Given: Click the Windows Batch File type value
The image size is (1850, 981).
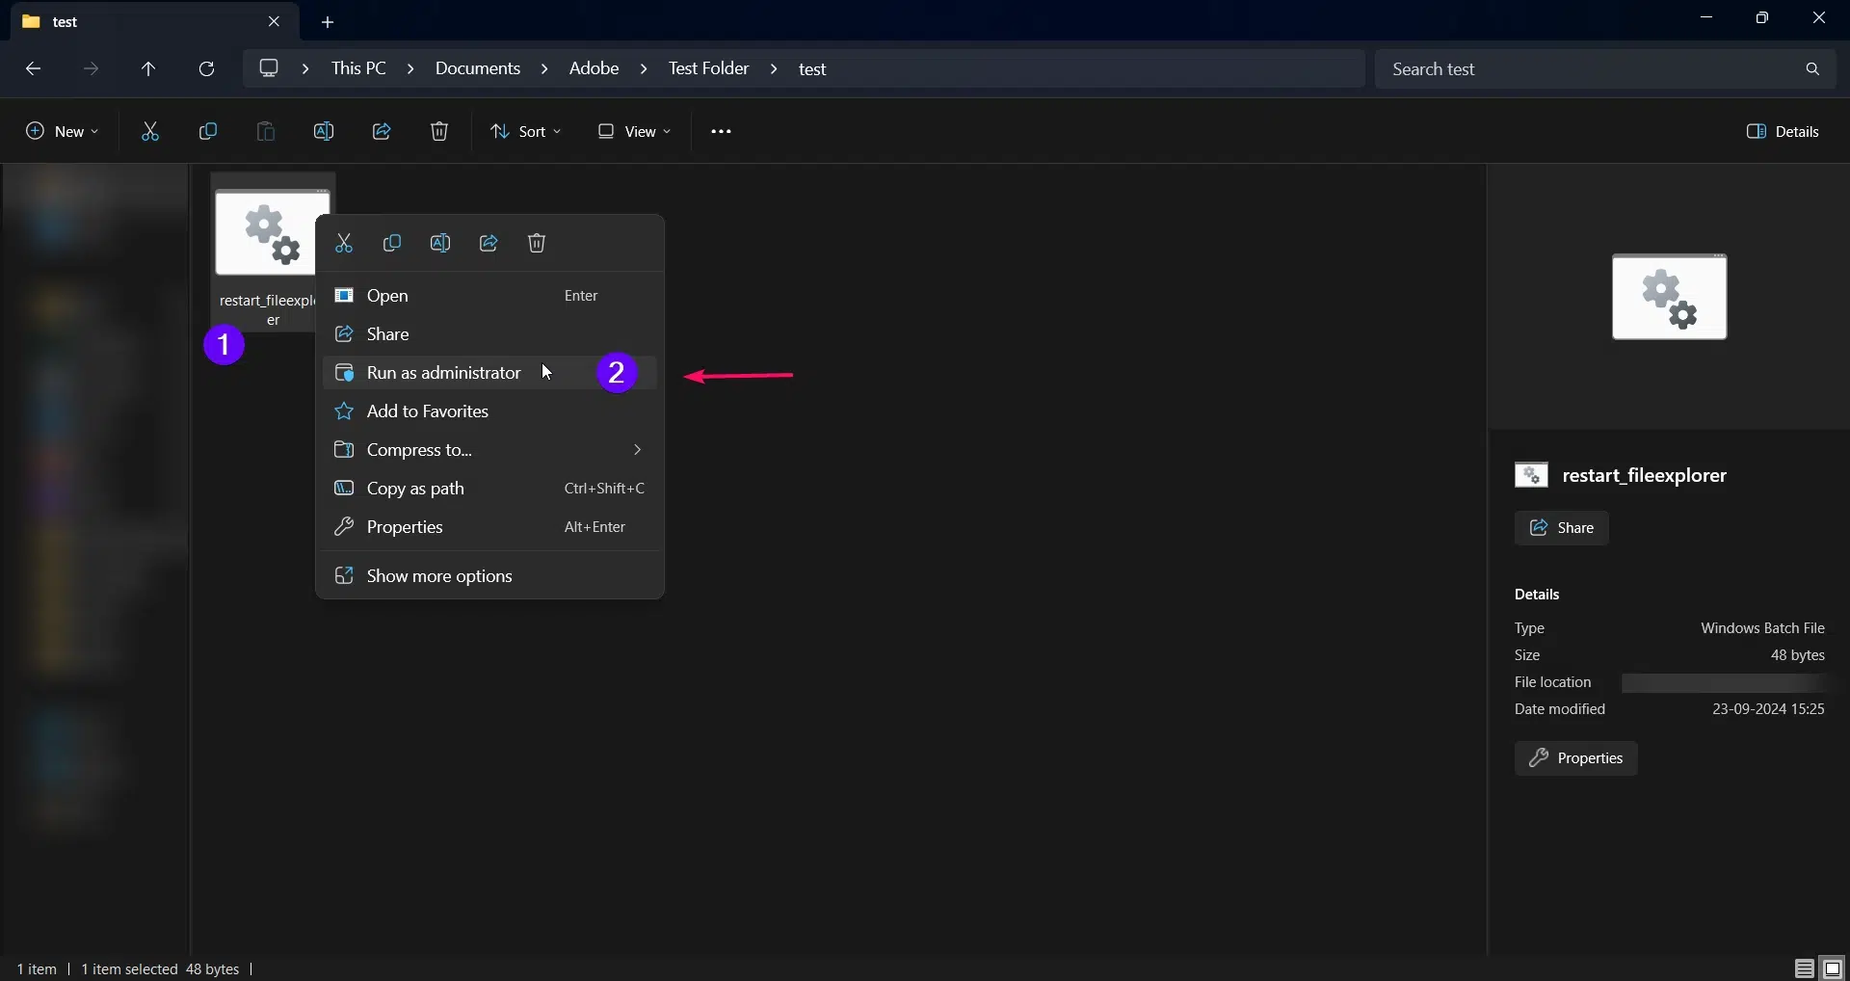Looking at the screenshot, I should point(1762,628).
